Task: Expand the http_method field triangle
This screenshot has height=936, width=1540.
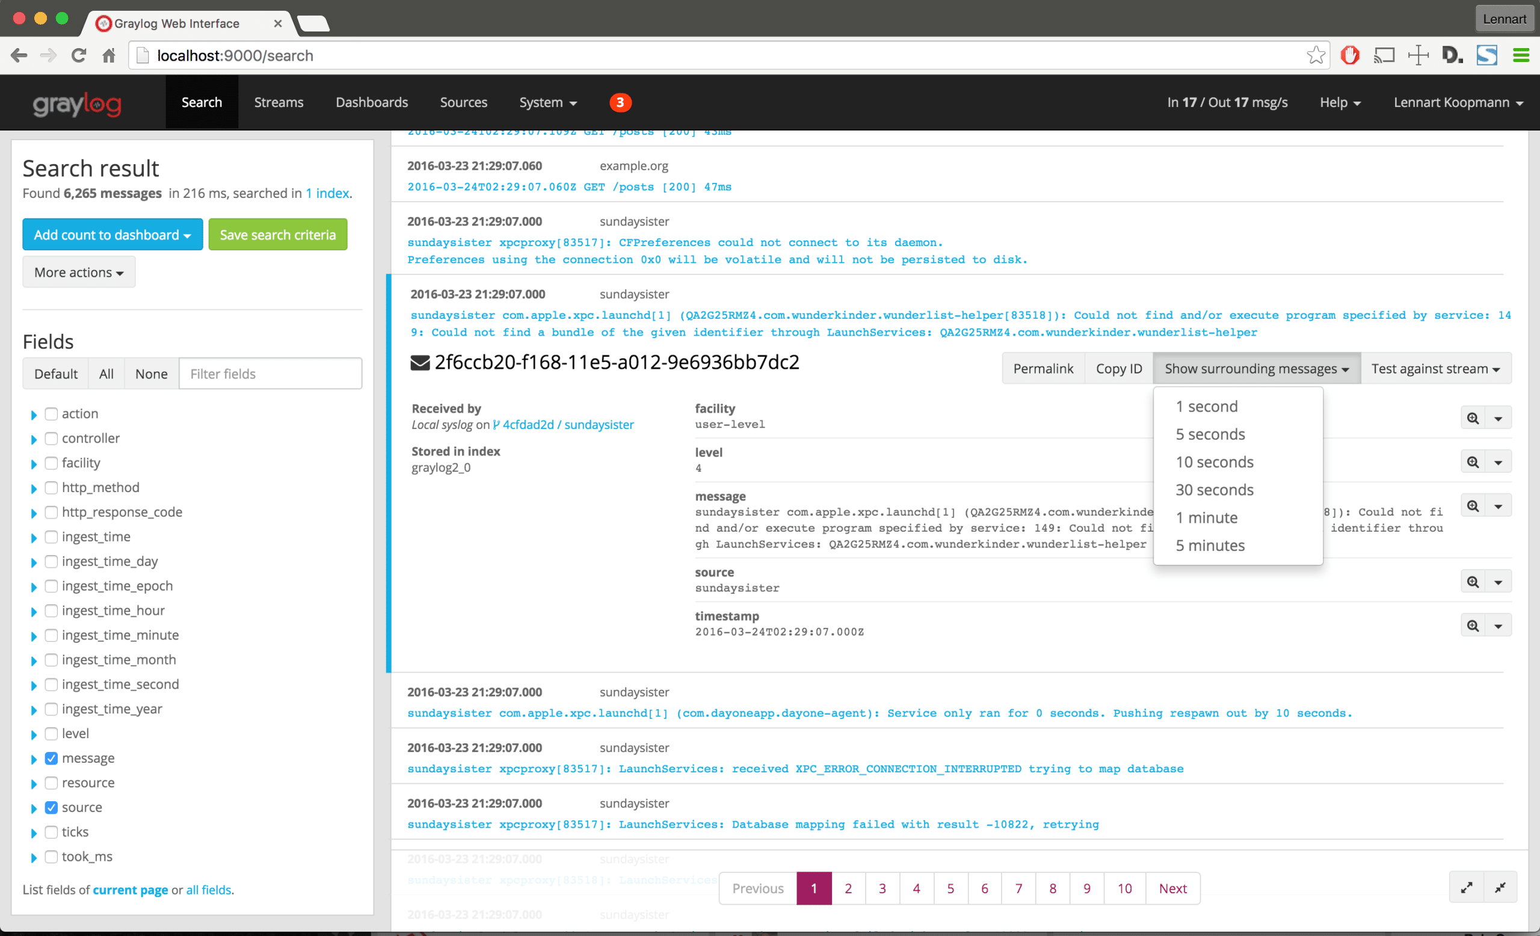Action: [34, 488]
